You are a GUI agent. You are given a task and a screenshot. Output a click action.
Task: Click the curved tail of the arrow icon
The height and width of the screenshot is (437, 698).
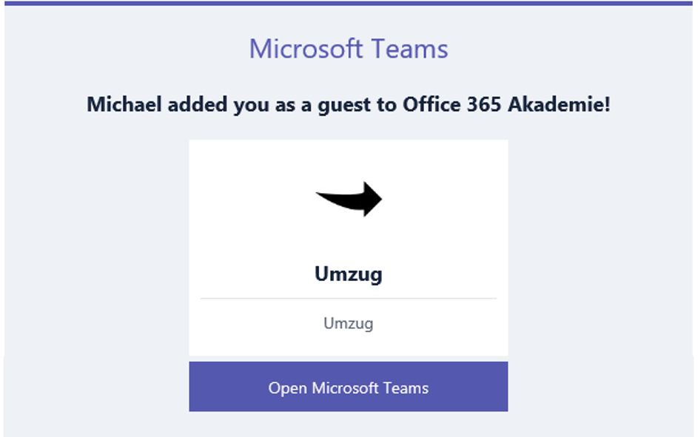tap(338, 200)
